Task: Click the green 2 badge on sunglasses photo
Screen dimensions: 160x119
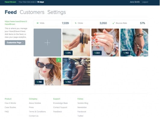Action: (x=59, y=60)
